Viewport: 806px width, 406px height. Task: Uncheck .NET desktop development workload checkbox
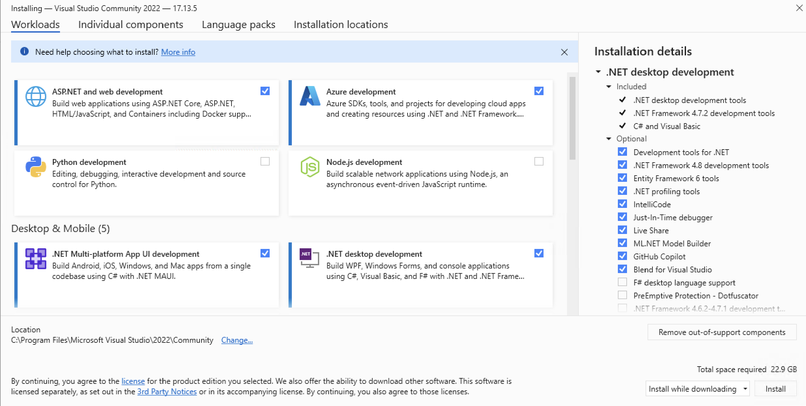[x=539, y=253]
